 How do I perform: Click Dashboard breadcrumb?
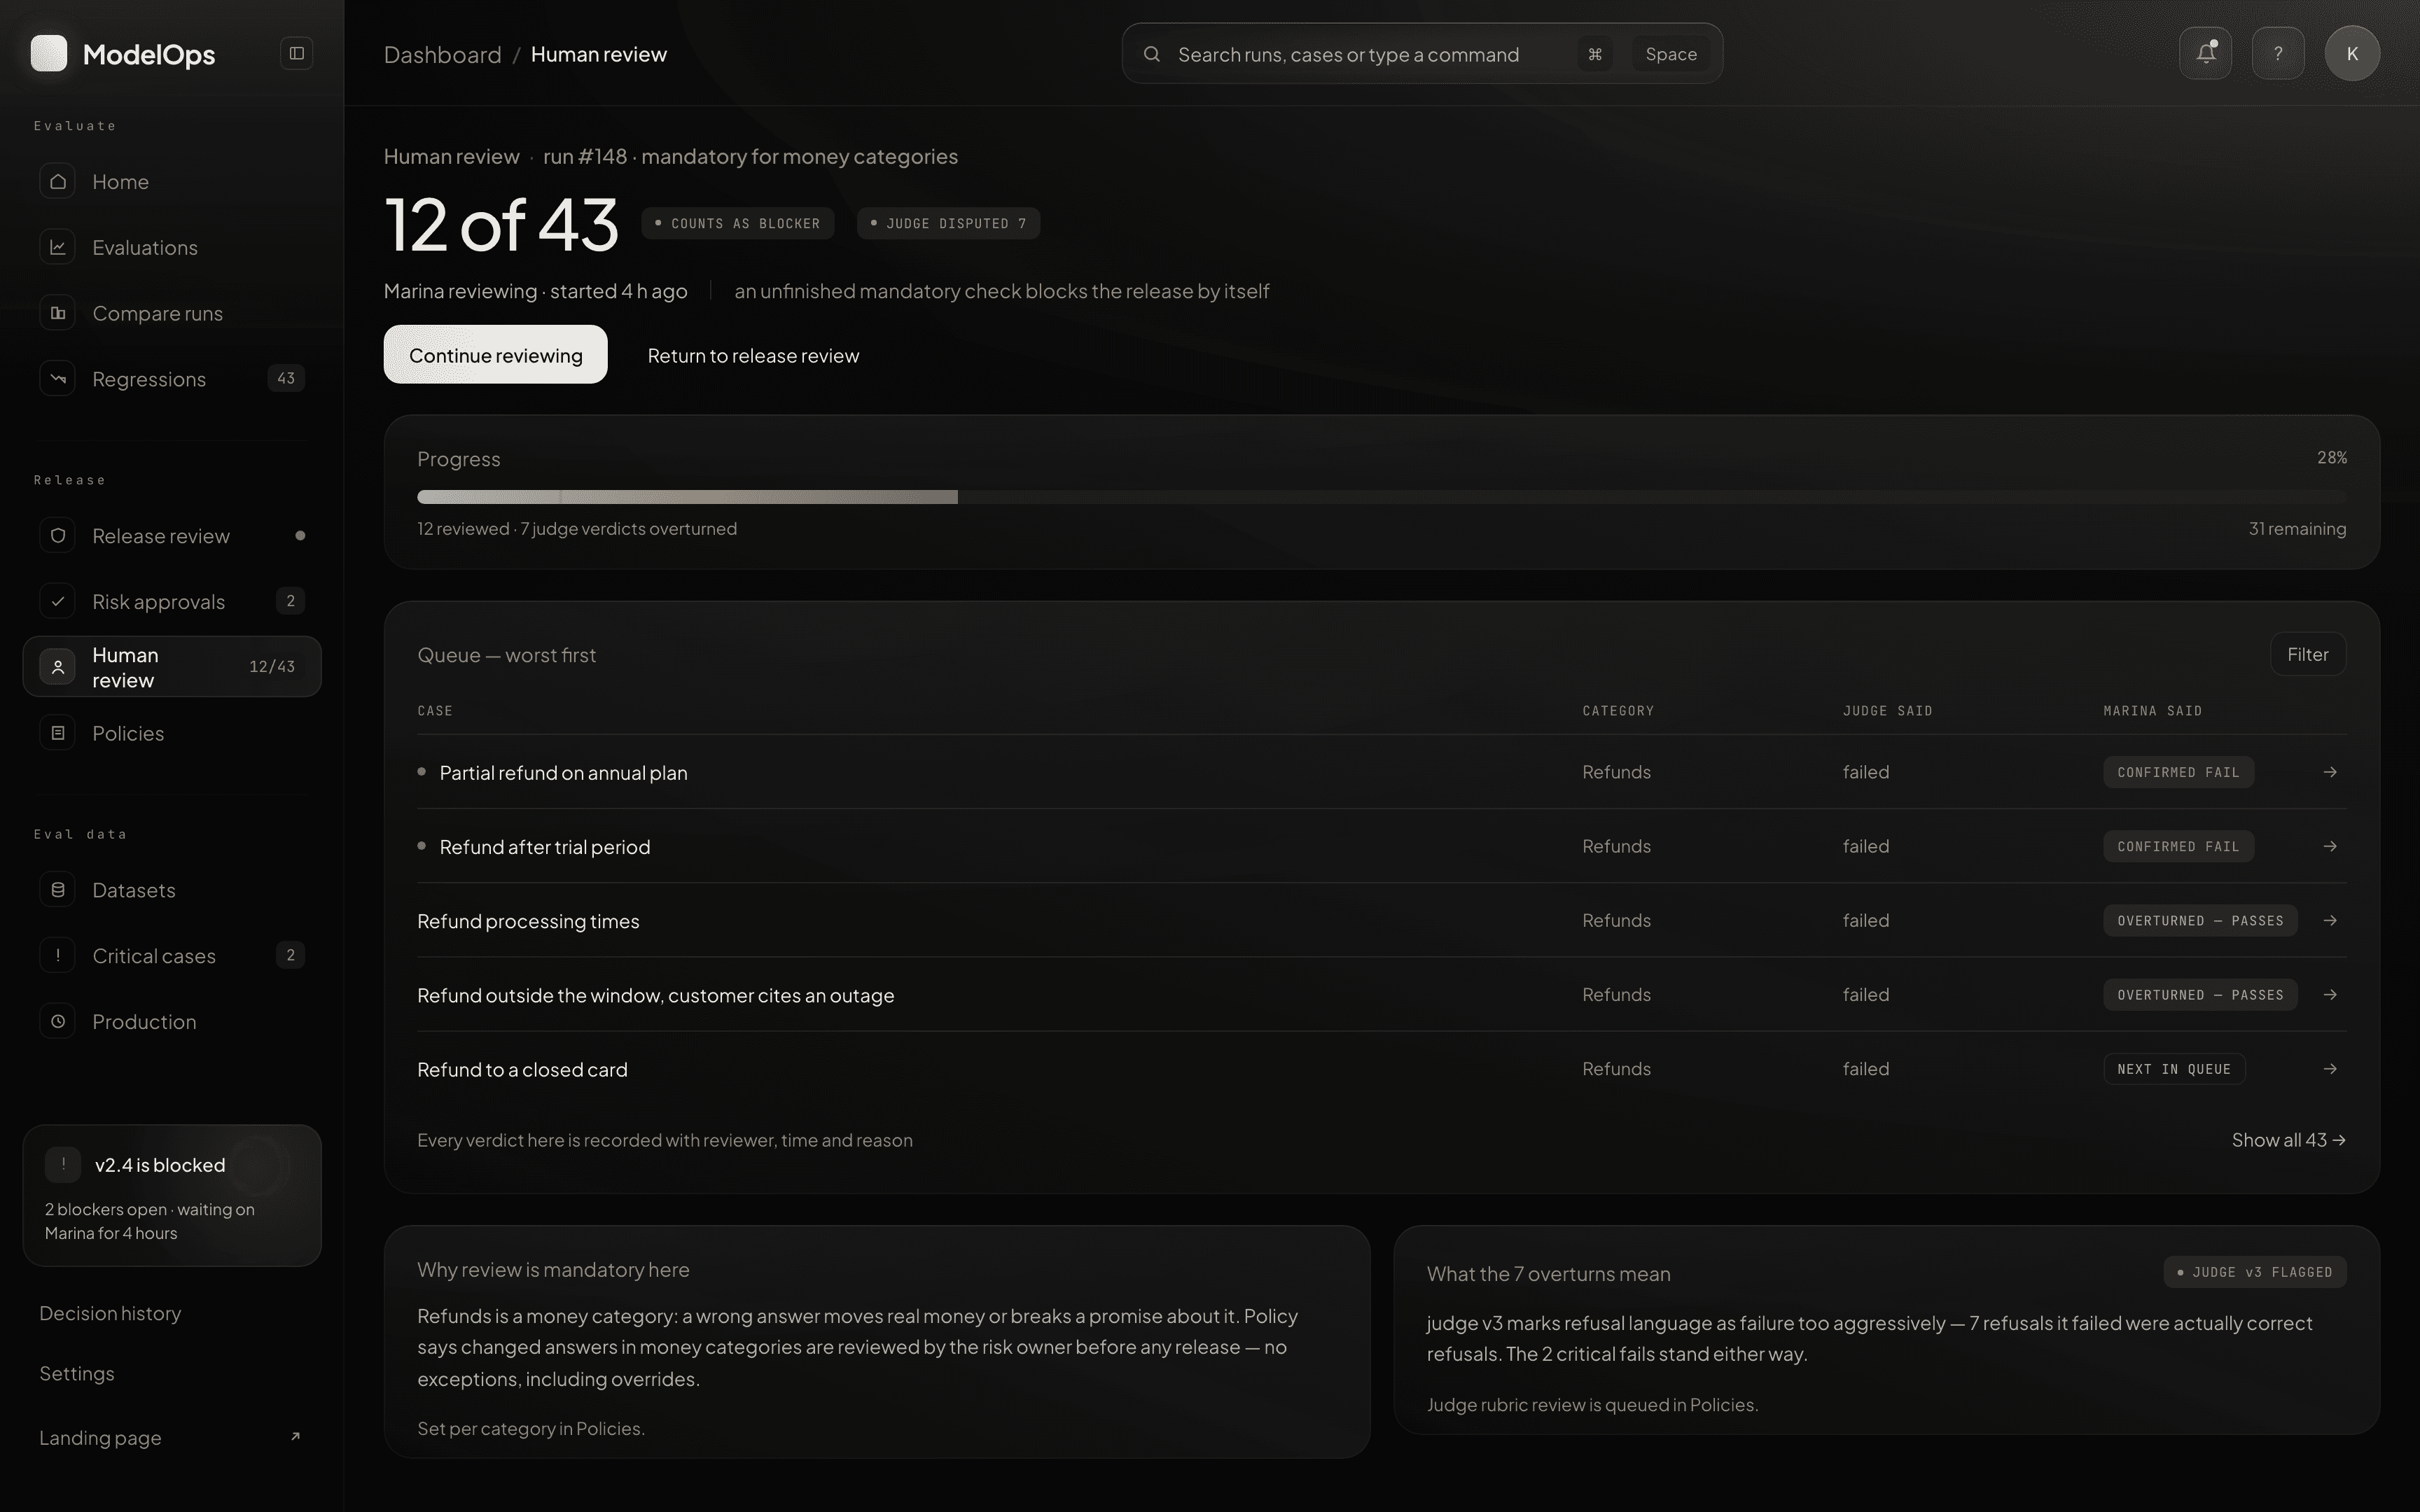(x=443, y=54)
